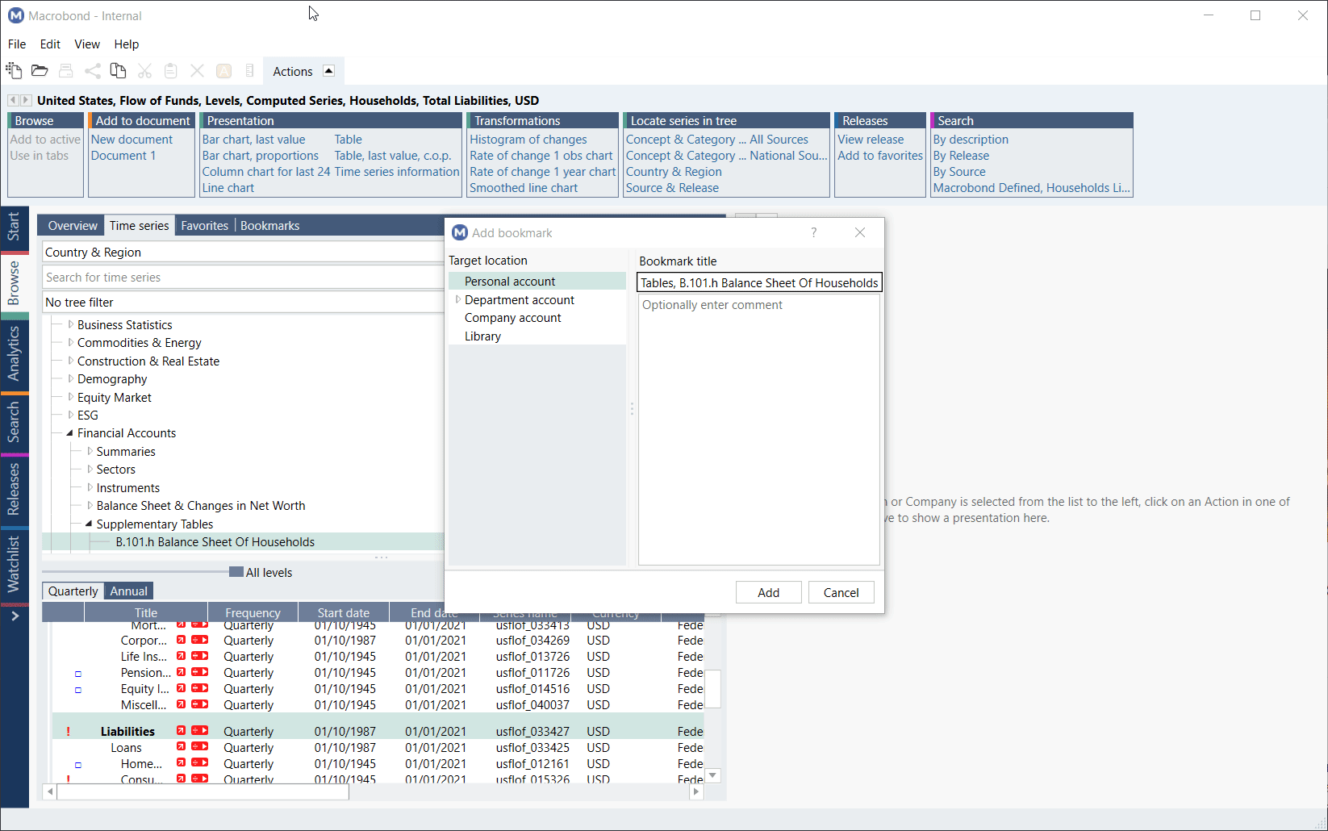Click the blue square marker on the Equity I... row

click(78, 690)
